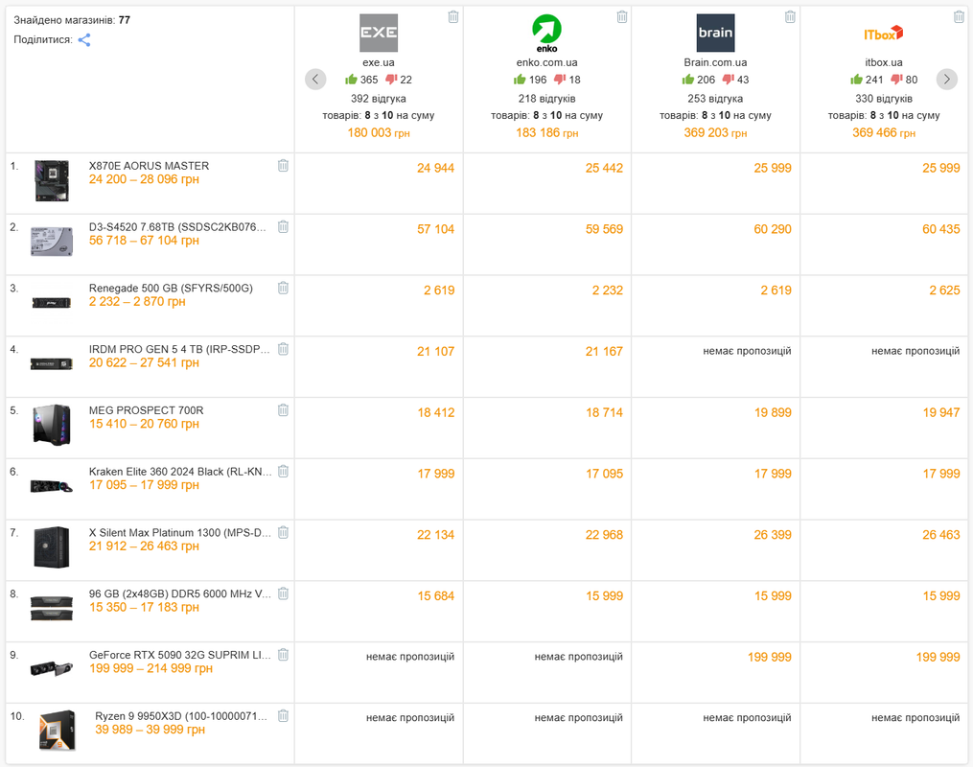Click X870E AORUS MASTER motherboard thumbnail
The height and width of the screenshot is (767, 973).
point(52,180)
